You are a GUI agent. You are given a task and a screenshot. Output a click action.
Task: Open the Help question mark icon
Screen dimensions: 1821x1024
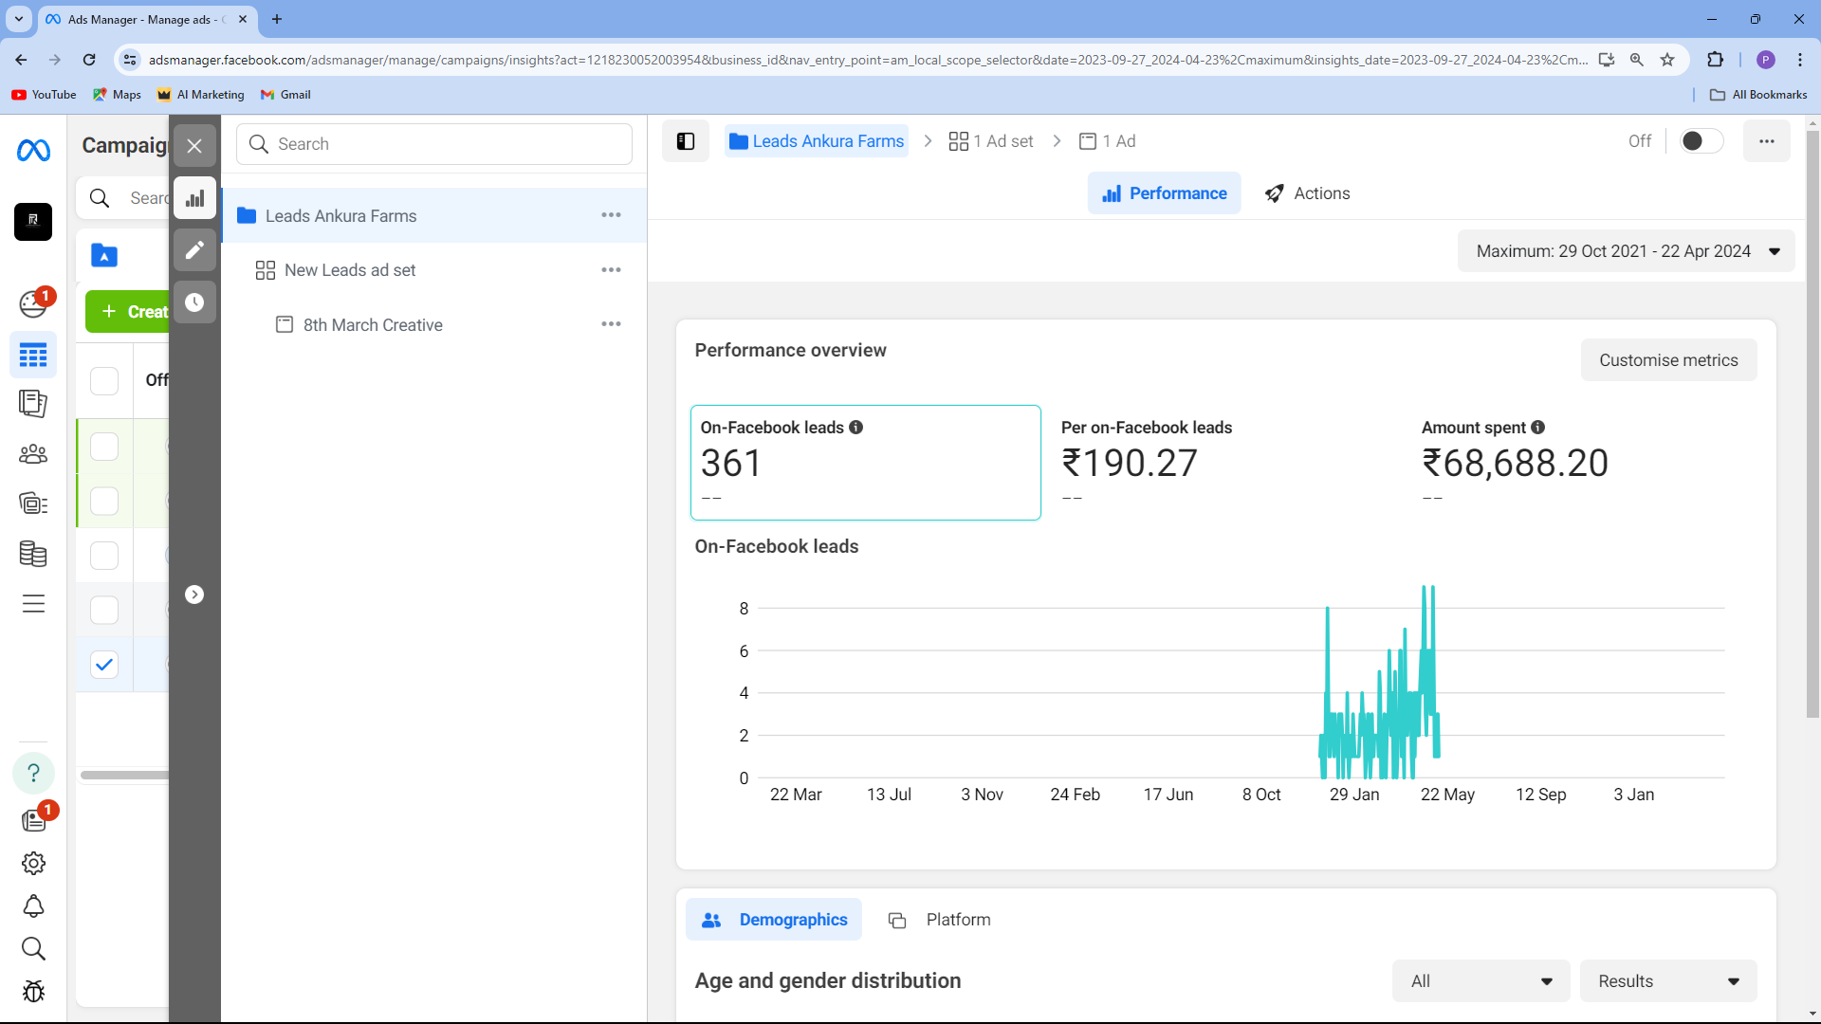tap(33, 773)
